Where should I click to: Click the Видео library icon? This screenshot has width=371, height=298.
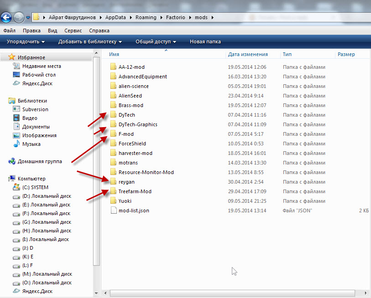[x=16, y=118]
